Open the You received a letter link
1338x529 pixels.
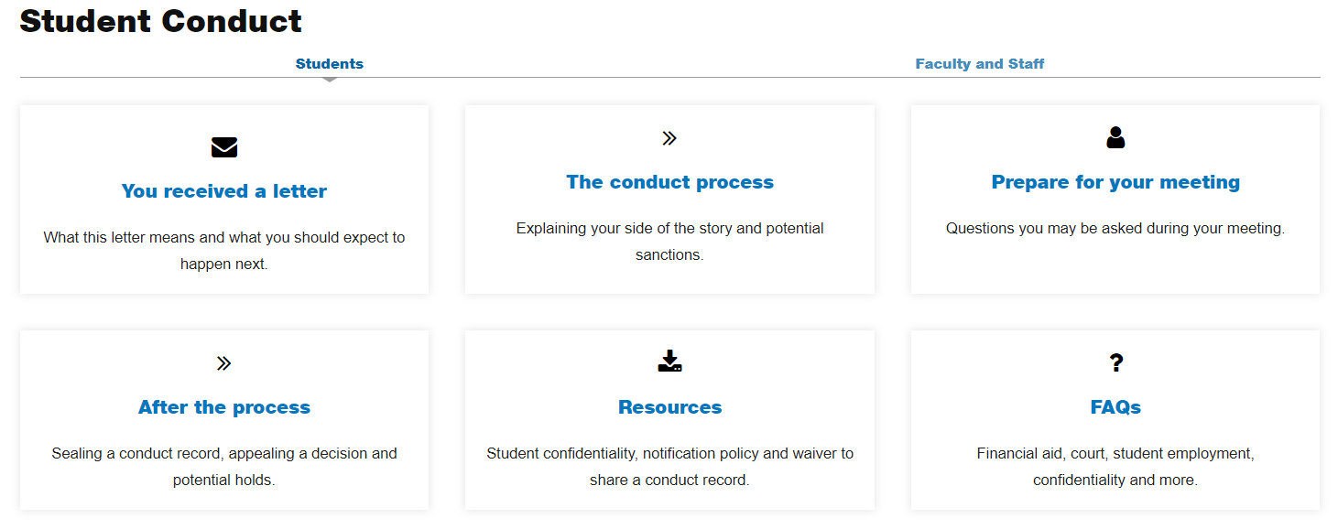tap(224, 191)
